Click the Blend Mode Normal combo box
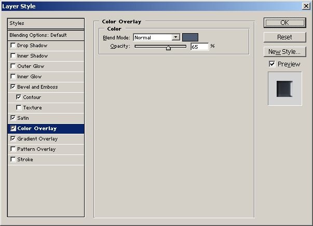This screenshot has width=313, height=226. [x=153, y=37]
